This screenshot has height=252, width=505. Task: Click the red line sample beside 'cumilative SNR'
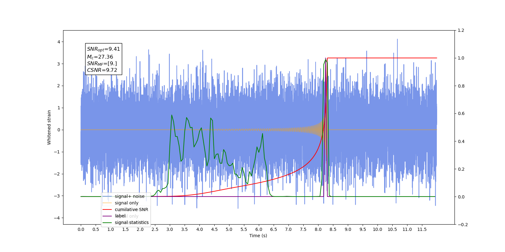(107, 209)
